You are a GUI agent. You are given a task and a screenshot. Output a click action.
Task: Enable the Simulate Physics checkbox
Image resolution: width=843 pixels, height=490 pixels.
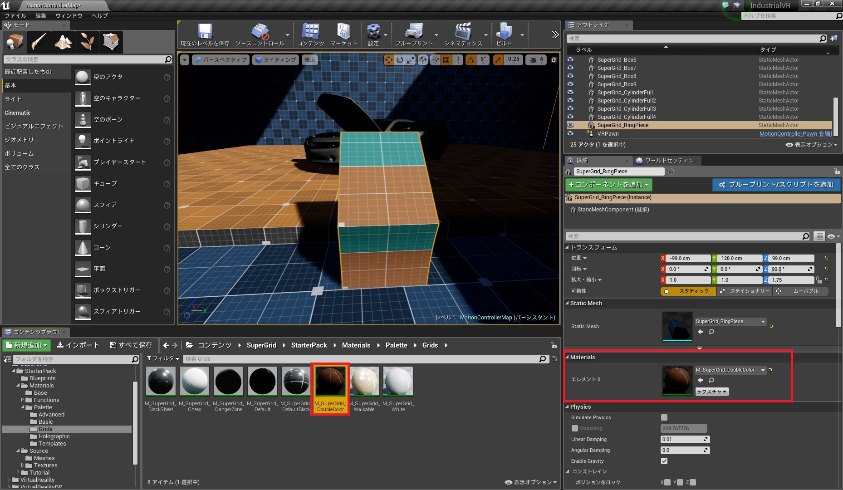click(x=664, y=417)
